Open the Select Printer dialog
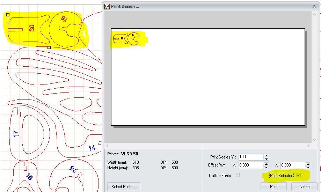 pyautogui.click(x=124, y=186)
